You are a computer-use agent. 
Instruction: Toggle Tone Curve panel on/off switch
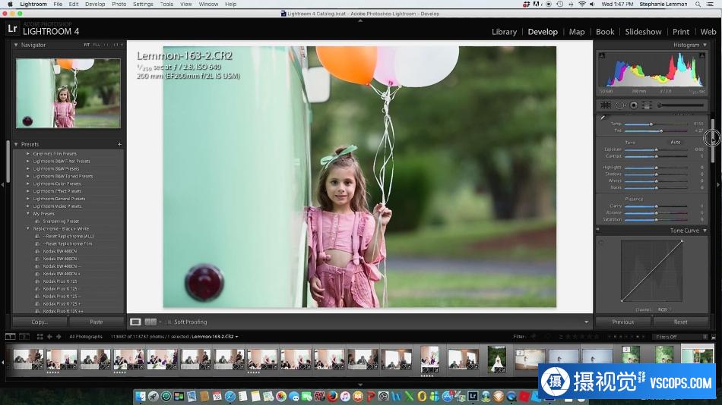(598, 230)
